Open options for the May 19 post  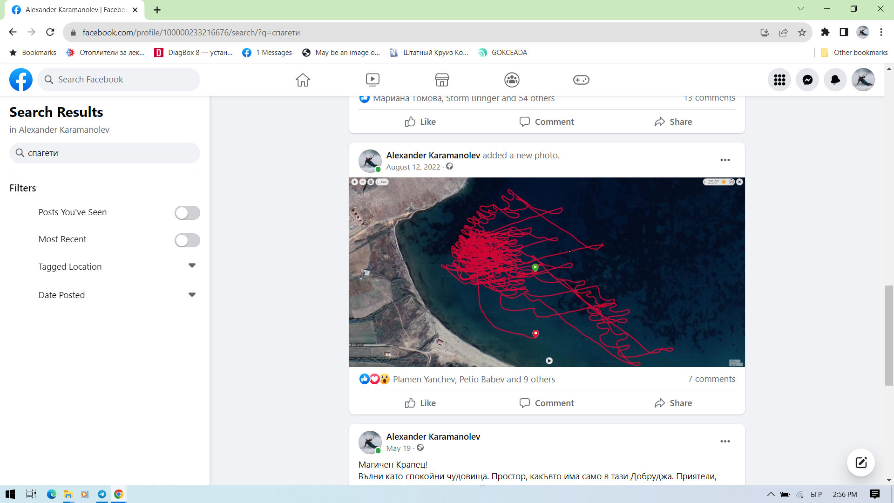tap(725, 442)
